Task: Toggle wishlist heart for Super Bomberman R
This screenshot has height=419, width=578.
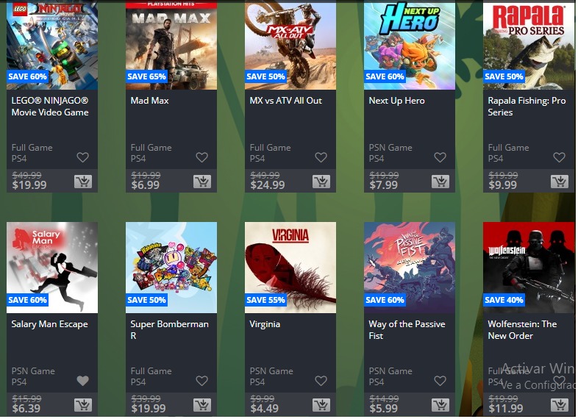Action: 201,381
